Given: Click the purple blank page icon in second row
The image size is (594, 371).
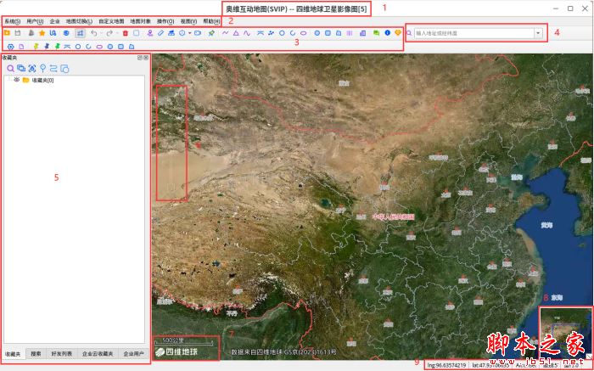Looking at the screenshot, I should [21, 47].
